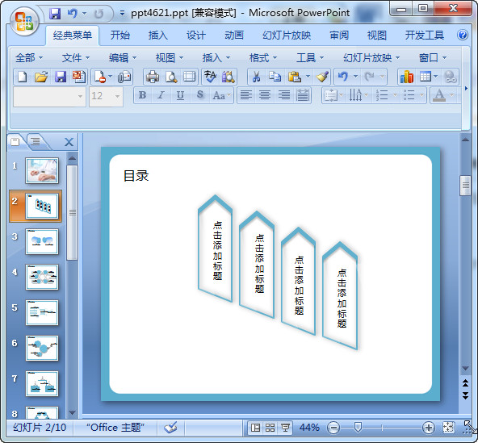Click Undo in quick access toolbar
This screenshot has height=443, width=478.
click(72, 14)
